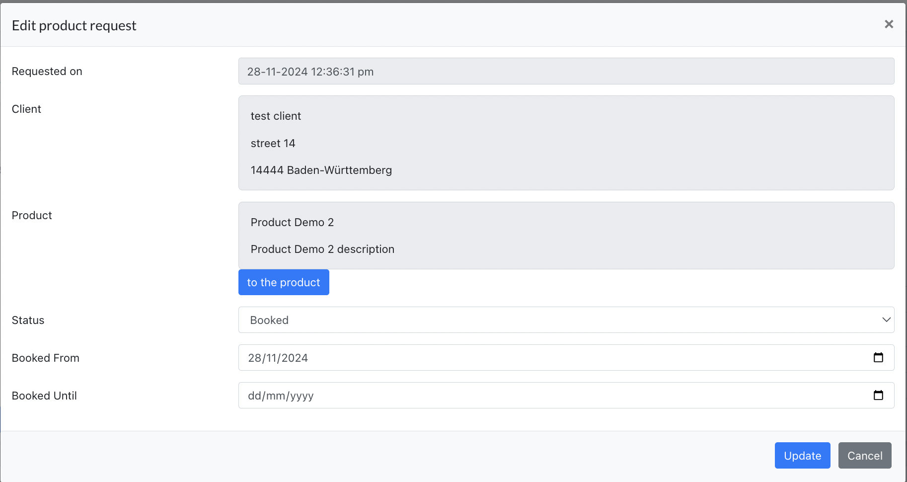This screenshot has height=482, width=907.
Task: Click the 'to the product' button
Action: coord(284,282)
